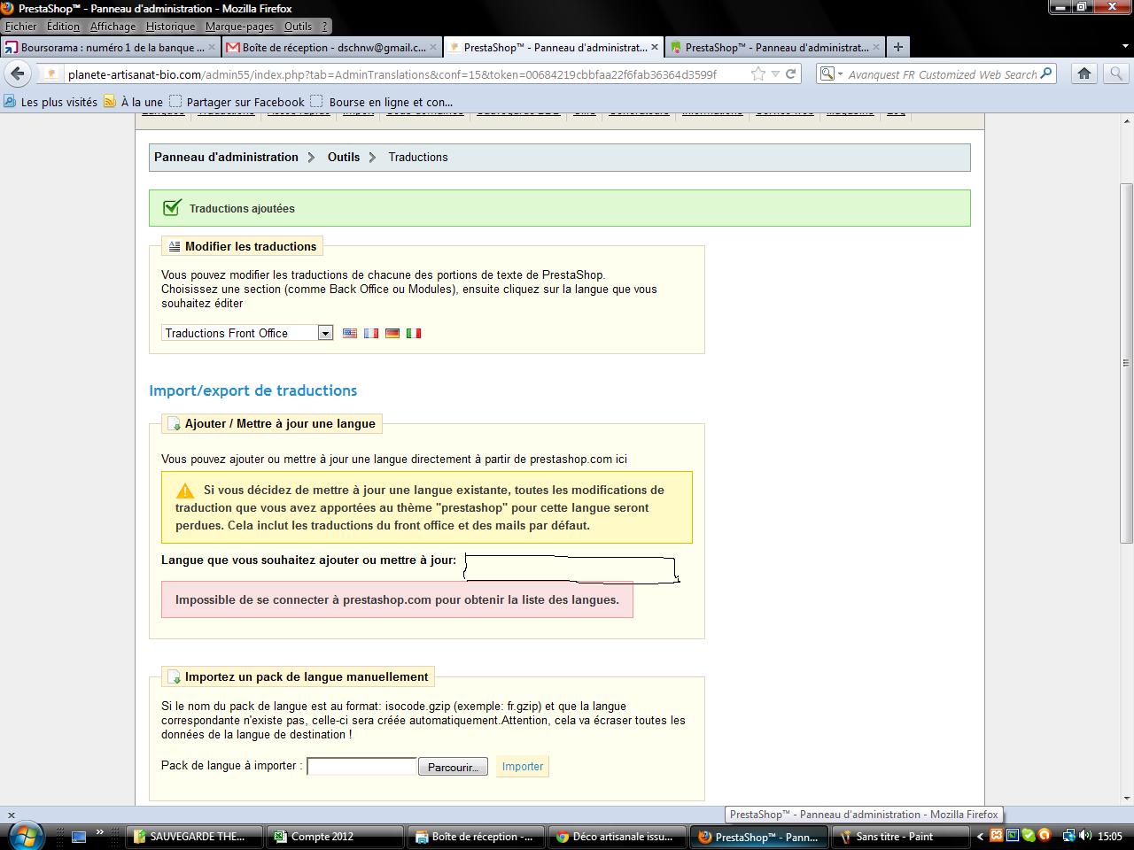Open the Windows Start menu
1134x850 pixels.
25,836
